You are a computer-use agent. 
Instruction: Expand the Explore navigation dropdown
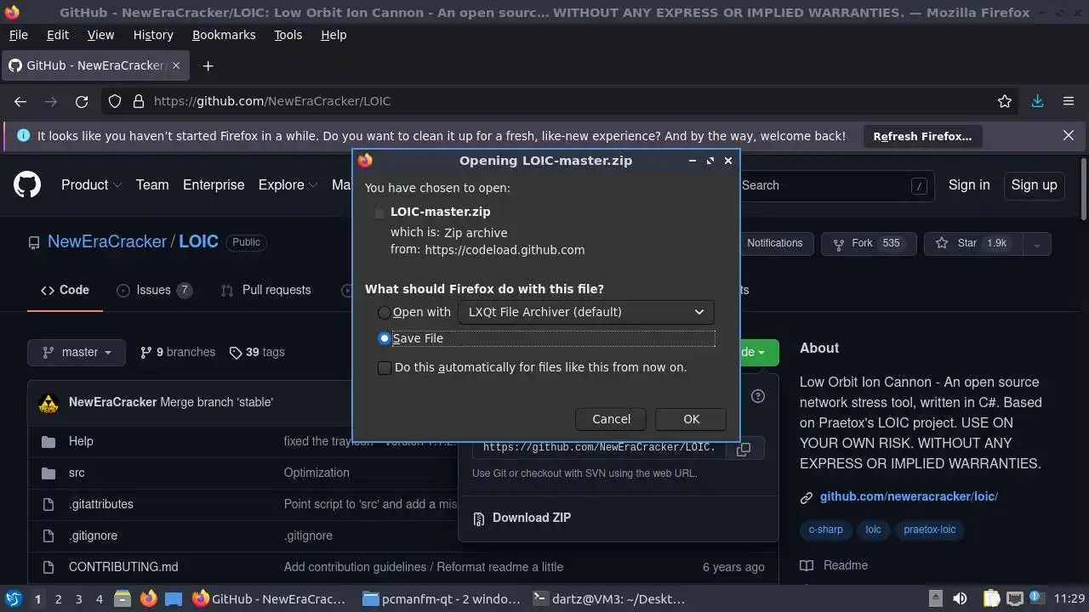click(x=288, y=184)
